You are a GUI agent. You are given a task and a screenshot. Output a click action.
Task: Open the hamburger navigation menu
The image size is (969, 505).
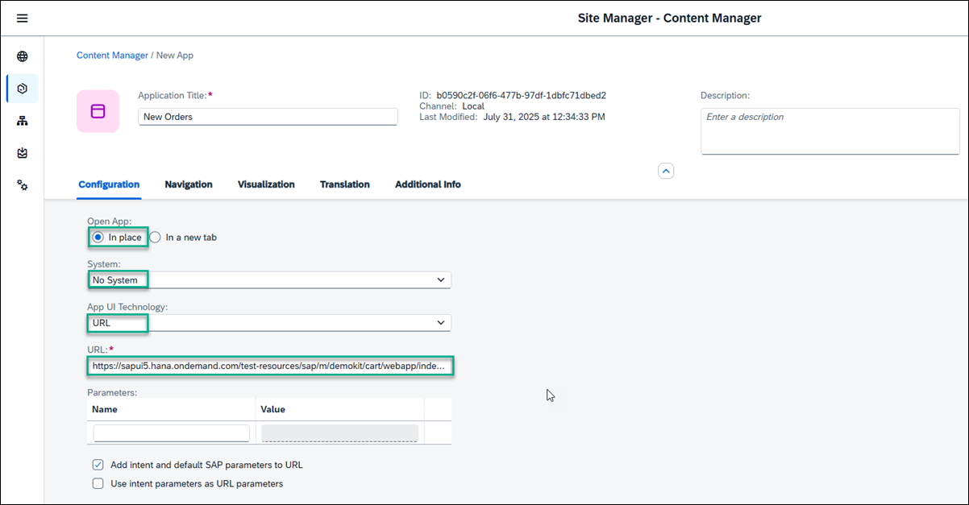pyautogui.click(x=22, y=18)
